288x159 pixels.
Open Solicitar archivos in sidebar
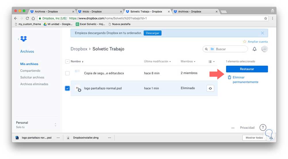point(32,77)
